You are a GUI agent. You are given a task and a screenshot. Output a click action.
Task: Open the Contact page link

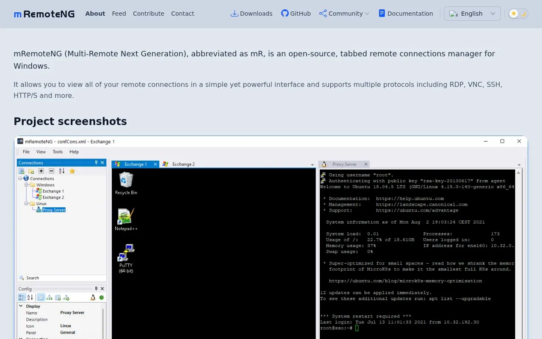pos(183,14)
